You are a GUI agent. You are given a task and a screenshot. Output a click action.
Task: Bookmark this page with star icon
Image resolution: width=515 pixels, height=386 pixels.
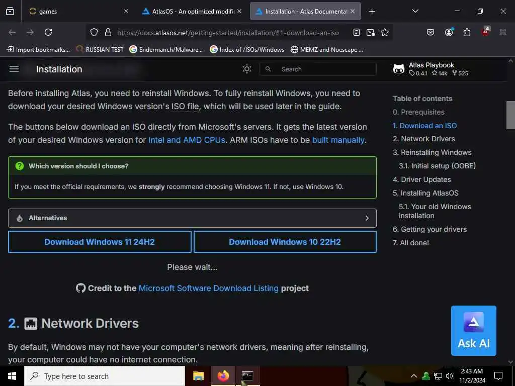[385, 32]
